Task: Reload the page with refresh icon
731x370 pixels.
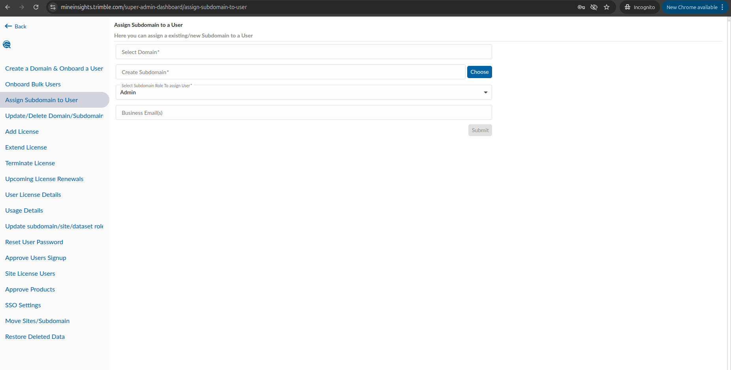Action: click(36, 7)
